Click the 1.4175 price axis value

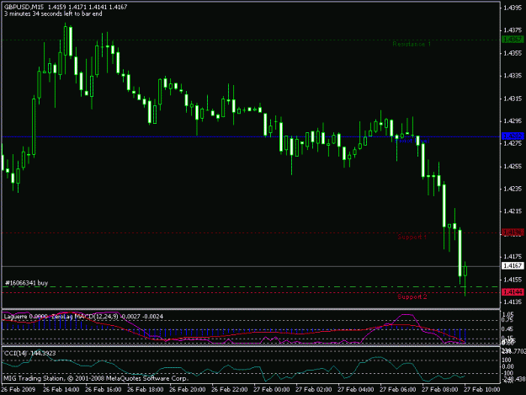(513, 257)
